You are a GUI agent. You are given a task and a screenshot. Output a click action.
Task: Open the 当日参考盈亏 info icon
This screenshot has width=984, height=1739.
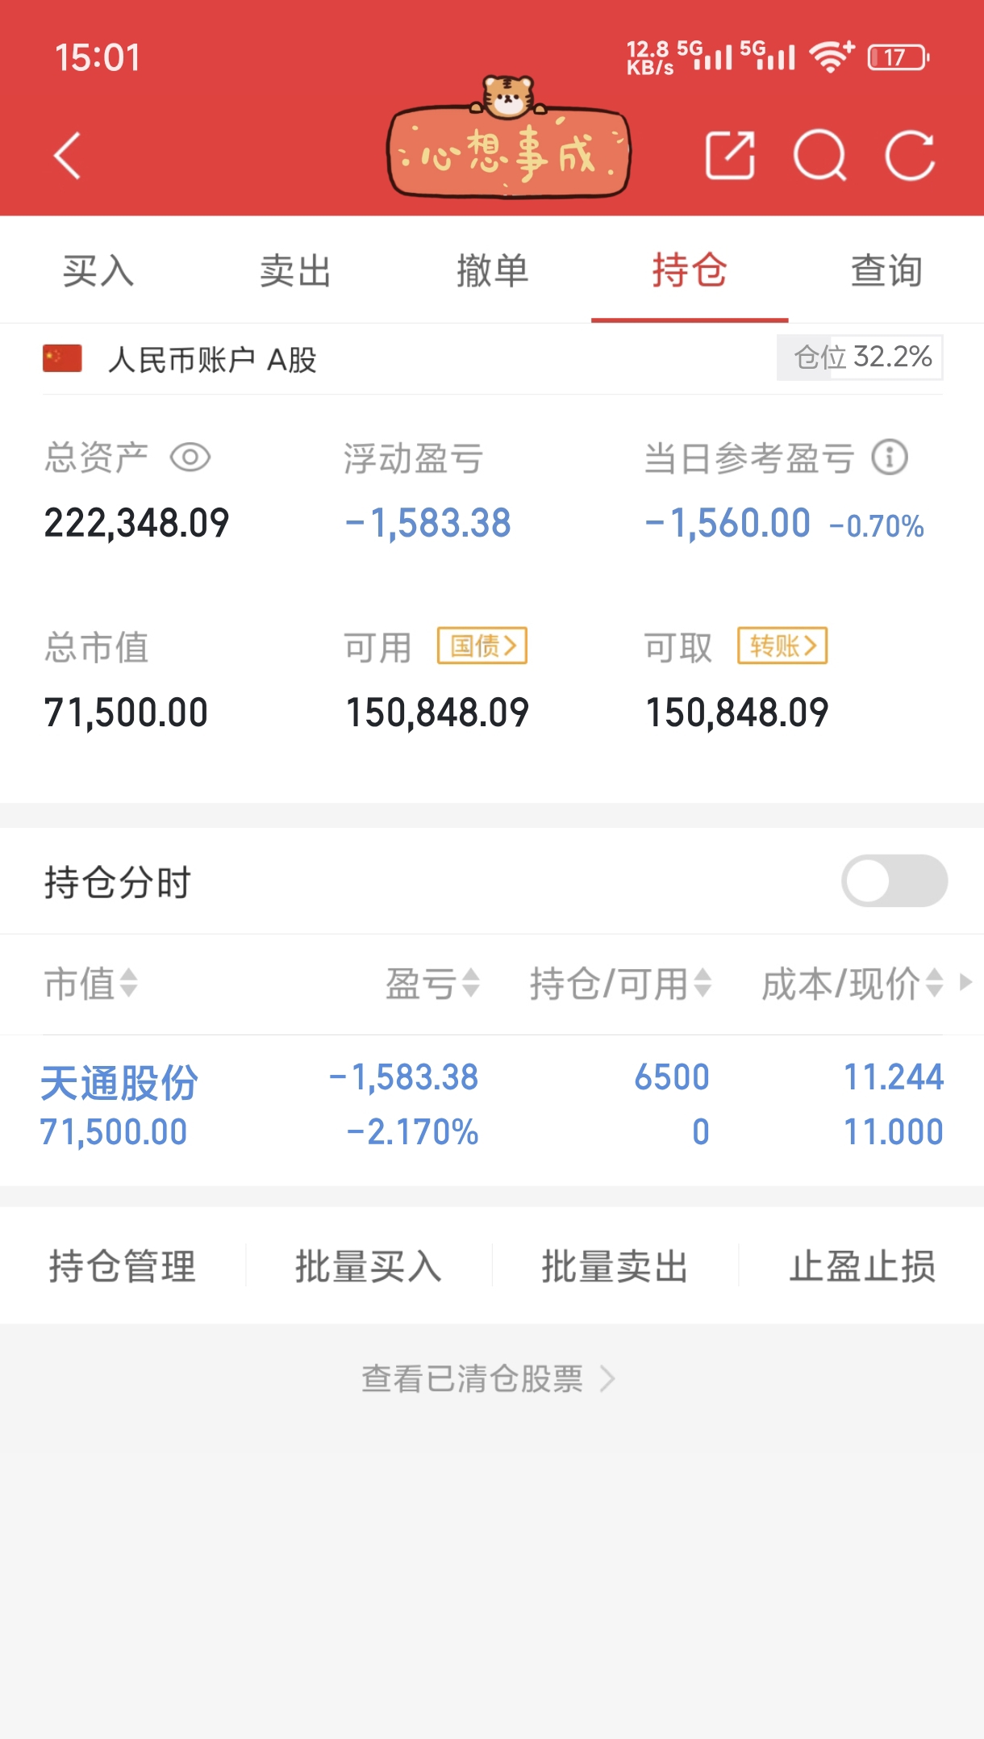click(x=890, y=458)
